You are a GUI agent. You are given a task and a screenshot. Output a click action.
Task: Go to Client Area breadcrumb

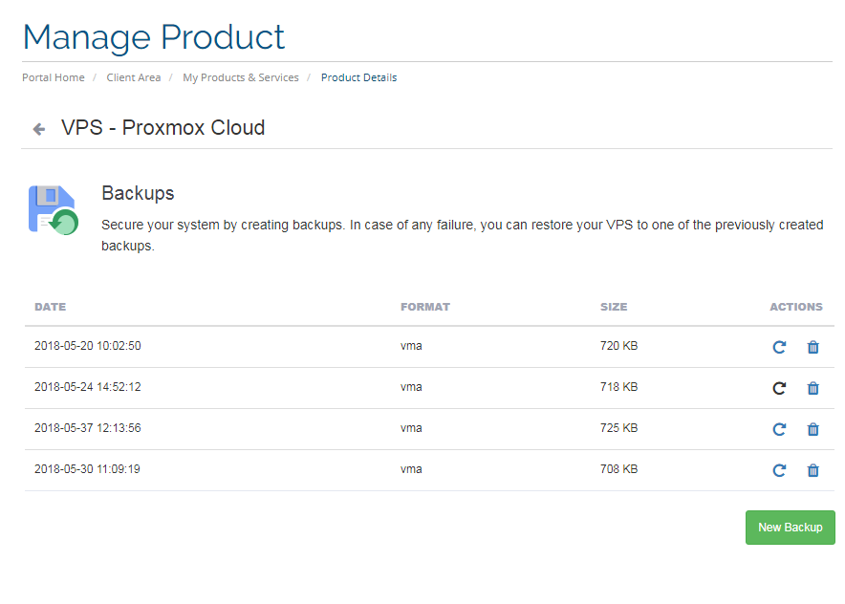[x=134, y=77]
